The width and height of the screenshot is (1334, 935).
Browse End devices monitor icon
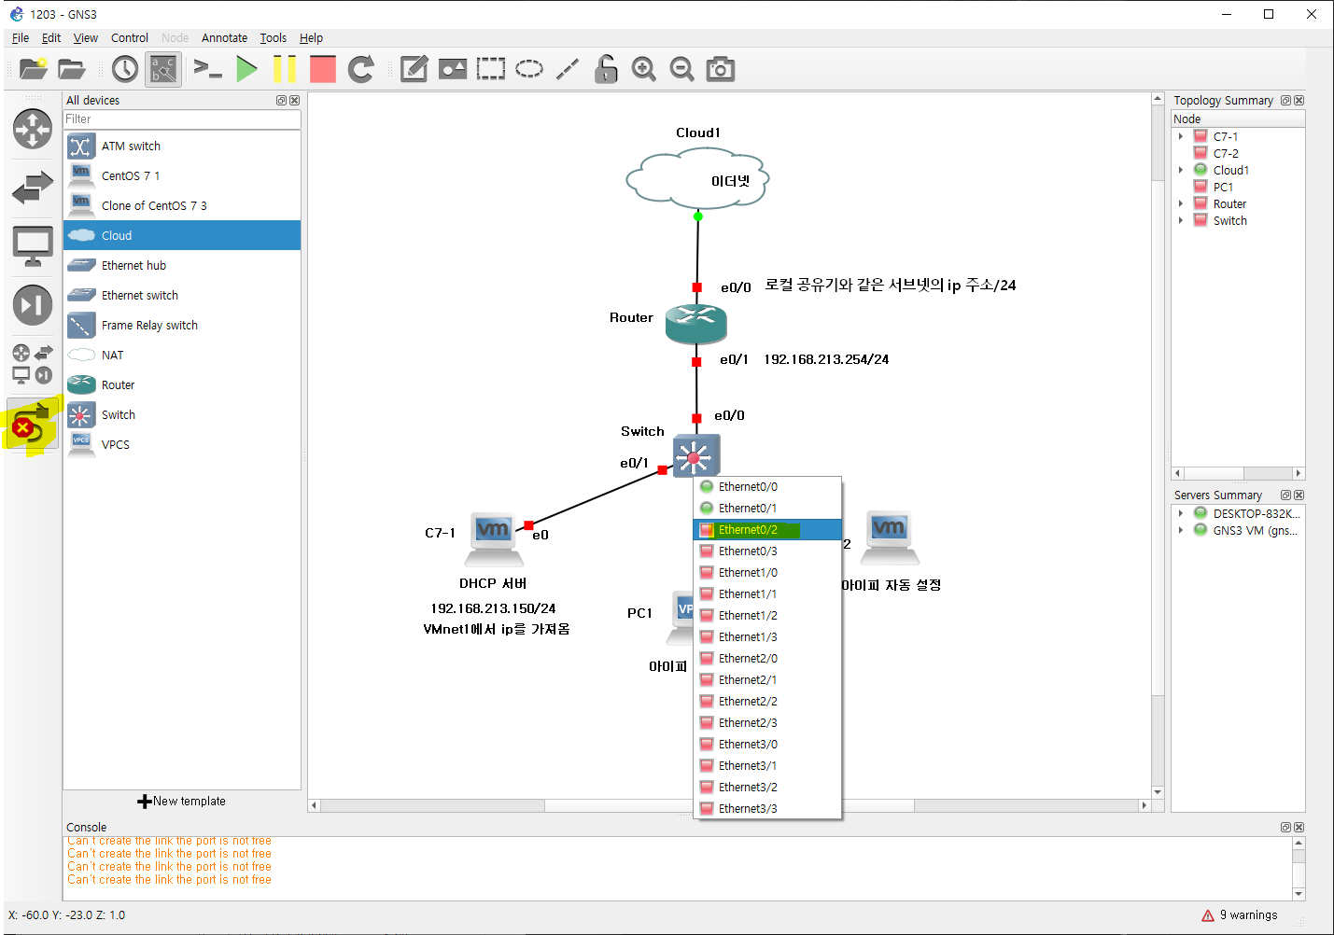(33, 246)
